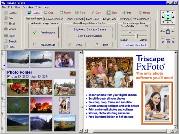The height and width of the screenshot is (134, 179).
Task: Toggle Use Circle Click Tool
Action: (134, 45)
